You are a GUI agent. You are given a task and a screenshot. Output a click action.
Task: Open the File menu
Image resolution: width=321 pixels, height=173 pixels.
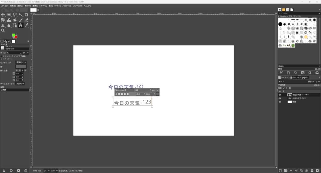tap(4, 6)
